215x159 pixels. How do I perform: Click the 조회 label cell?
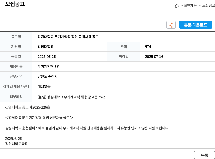click(123, 47)
